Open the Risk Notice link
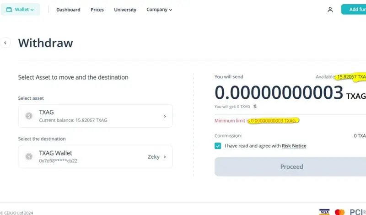This screenshot has height=215, width=366. click(294, 146)
